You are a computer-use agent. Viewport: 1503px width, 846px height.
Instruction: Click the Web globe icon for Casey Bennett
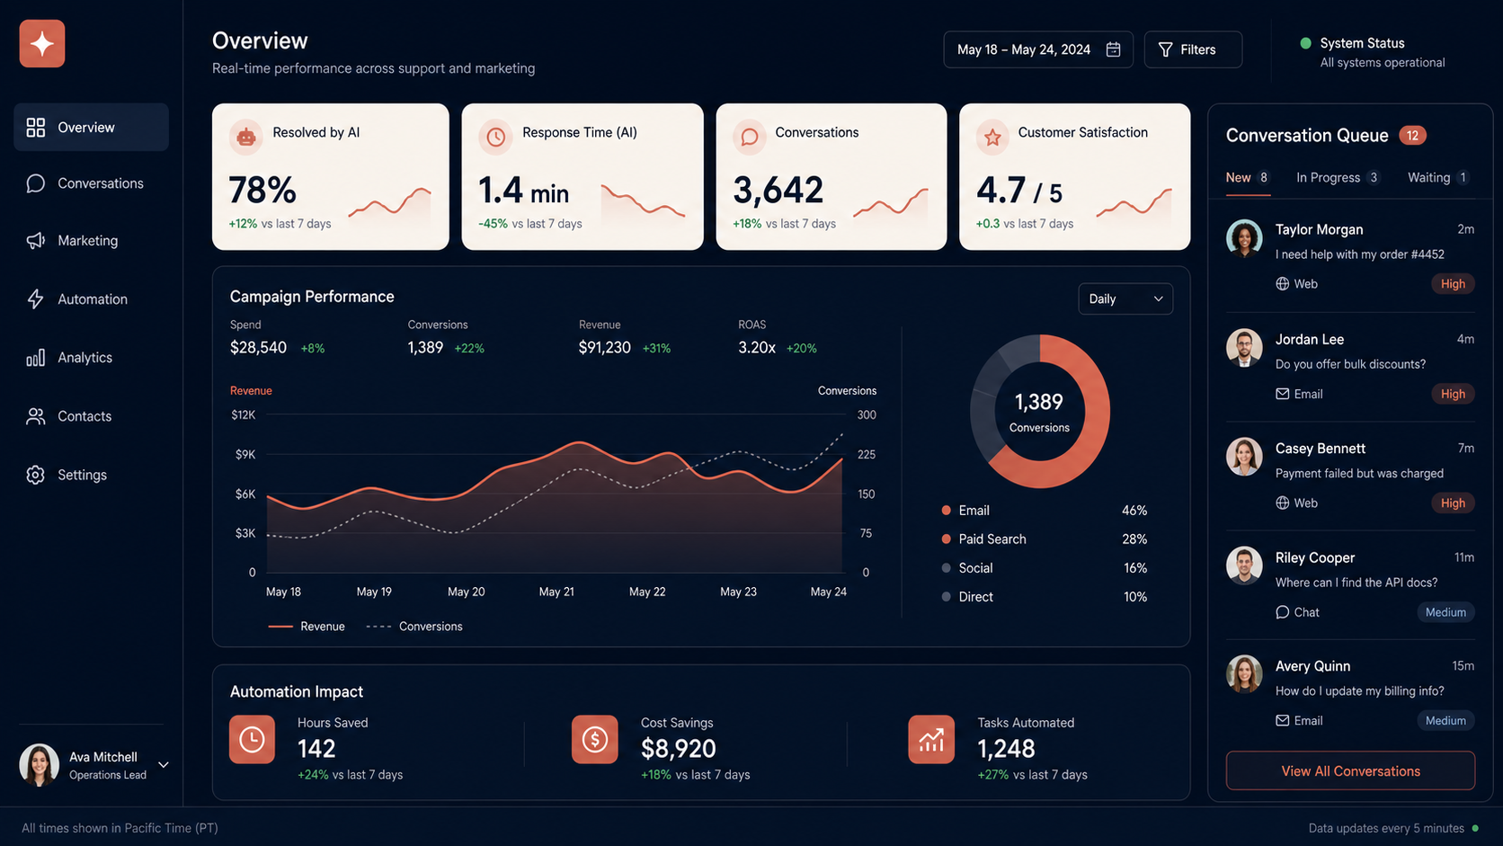(x=1283, y=503)
